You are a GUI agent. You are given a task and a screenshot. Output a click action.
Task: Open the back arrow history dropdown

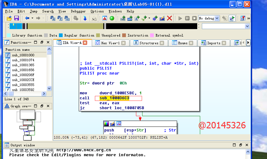[32, 19]
